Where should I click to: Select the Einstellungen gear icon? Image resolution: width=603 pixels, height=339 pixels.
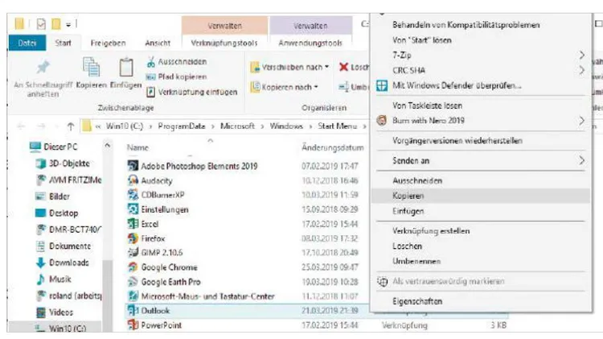133,209
